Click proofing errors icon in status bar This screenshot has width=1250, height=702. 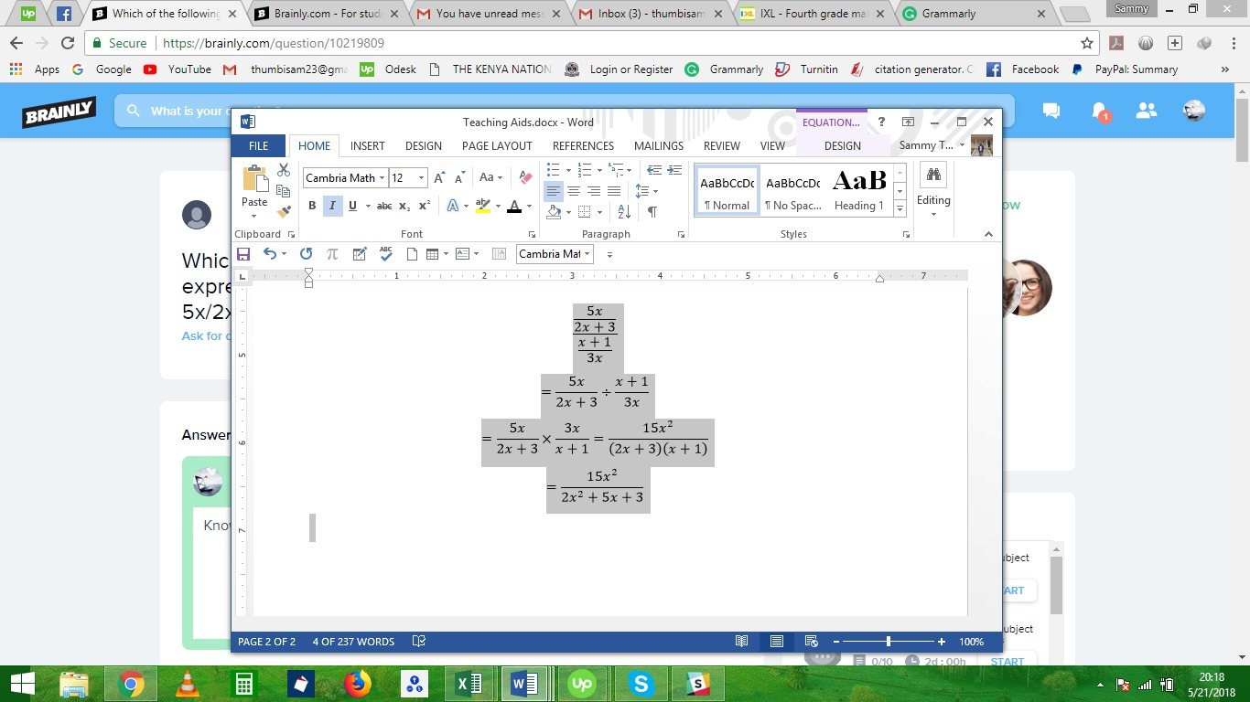point(419,642)
